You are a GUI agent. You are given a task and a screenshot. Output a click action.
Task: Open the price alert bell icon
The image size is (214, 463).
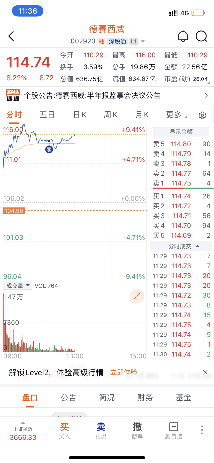click(x=183, y=36)
